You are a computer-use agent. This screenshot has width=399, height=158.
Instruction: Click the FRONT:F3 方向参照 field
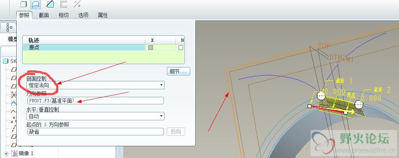coord(95,101)
